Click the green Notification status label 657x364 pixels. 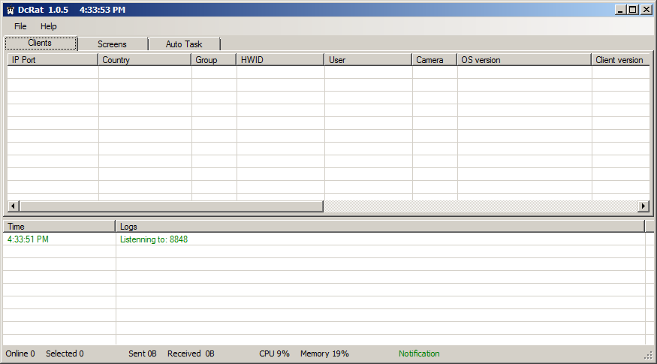[x=419, y=353]
